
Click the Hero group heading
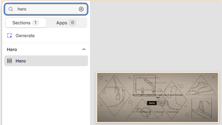[x=12, y=49]
